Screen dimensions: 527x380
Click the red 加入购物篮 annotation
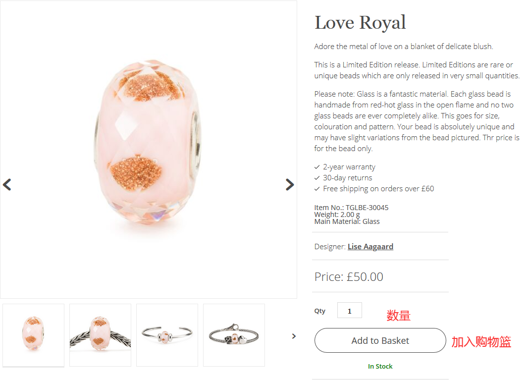click(481, 341)
